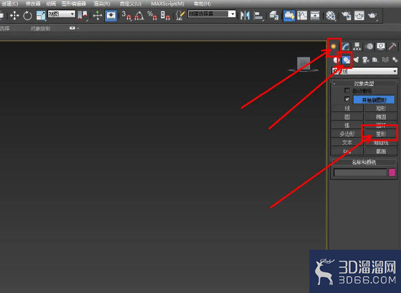Switch to the Create command panel tab
This screenshot has height=293, width=401.
[333, 46]
